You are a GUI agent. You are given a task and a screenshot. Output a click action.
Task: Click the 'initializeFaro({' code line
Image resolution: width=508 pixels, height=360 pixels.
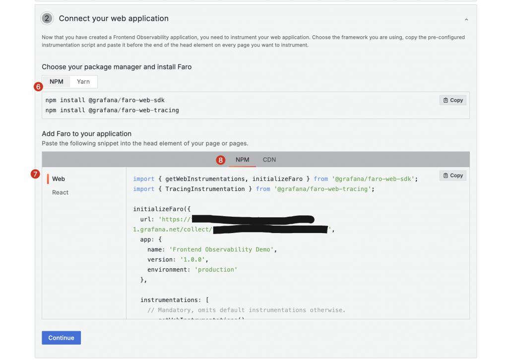coord(162,209)
